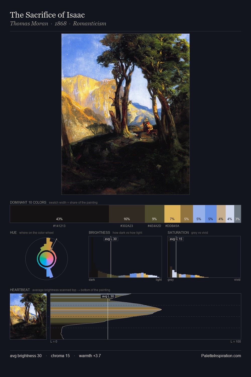
Task: Click the Romanticism style label
Action: click(x=90, y=24)
